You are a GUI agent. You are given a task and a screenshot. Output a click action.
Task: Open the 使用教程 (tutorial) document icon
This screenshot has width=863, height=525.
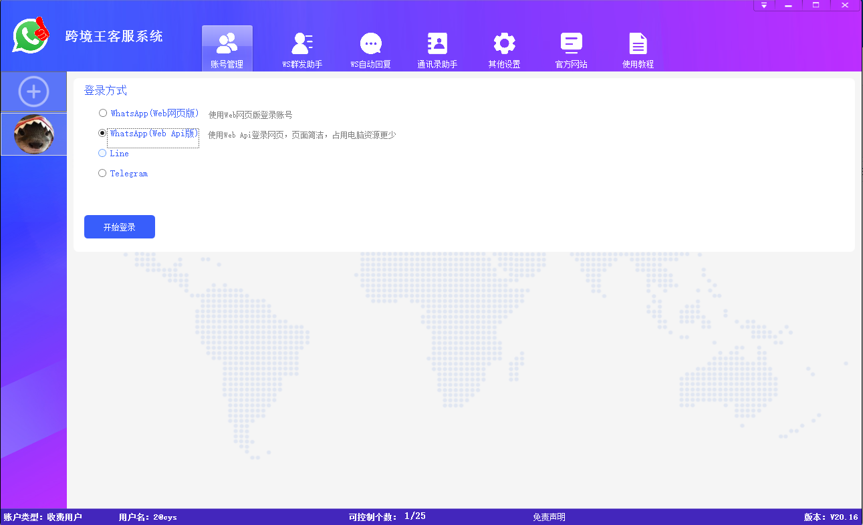[x=637, y=47]
